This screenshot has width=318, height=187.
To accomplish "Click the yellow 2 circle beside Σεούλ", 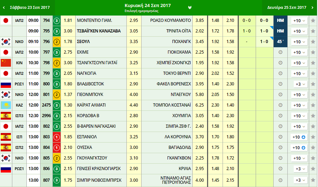I will pos(57,42).
